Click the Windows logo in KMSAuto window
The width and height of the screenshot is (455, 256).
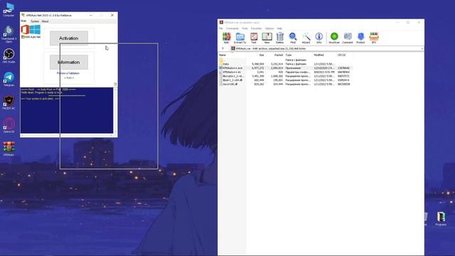point(35,30)
